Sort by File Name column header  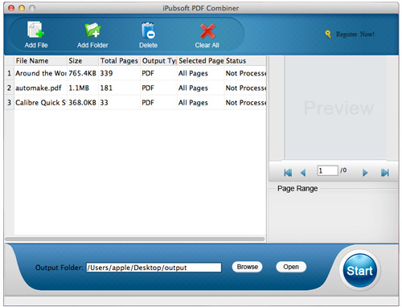[40, 61]
